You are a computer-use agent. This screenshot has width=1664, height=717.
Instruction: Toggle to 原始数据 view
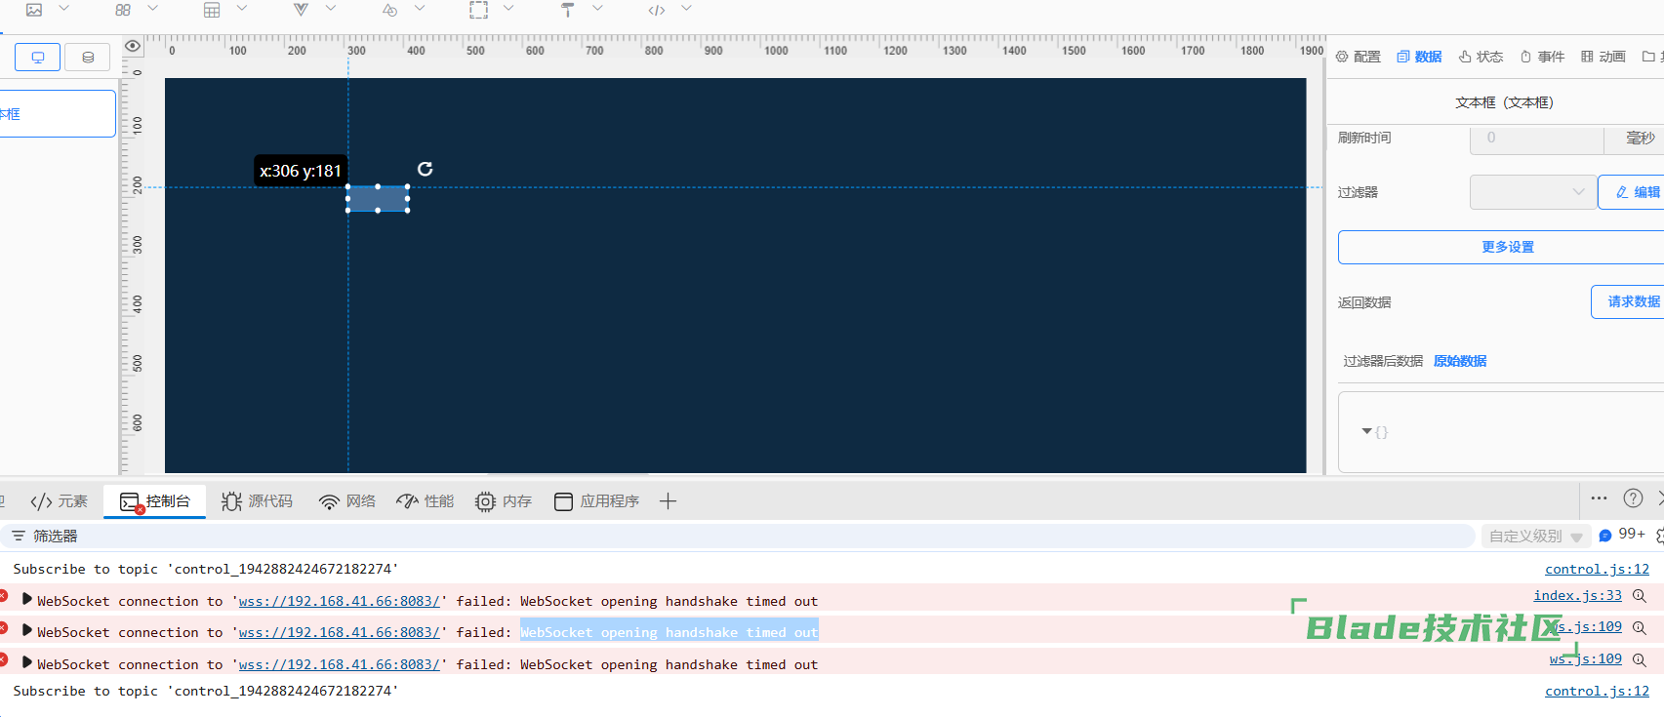1459,361
